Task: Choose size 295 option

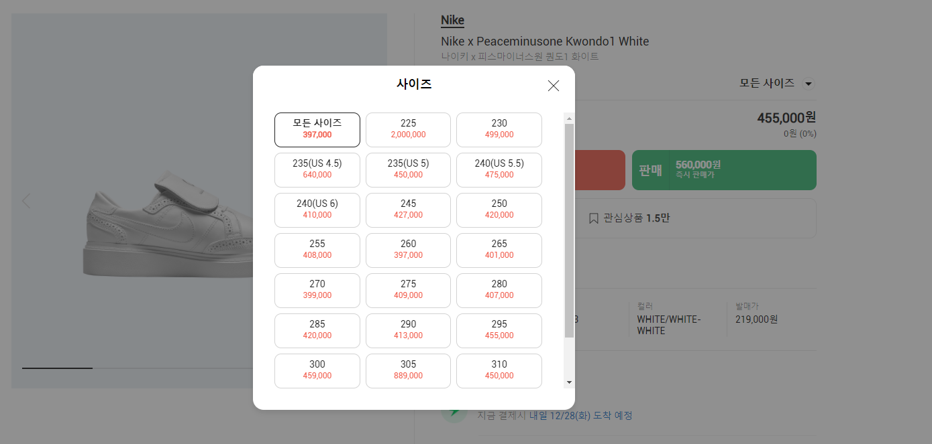Action: point(499,331)
